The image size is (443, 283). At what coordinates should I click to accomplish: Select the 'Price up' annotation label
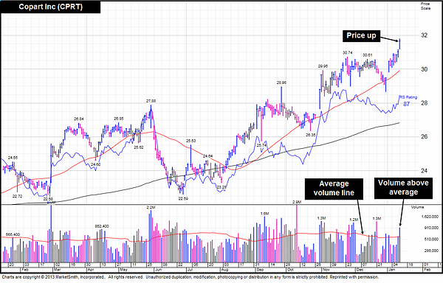point(361,36)
